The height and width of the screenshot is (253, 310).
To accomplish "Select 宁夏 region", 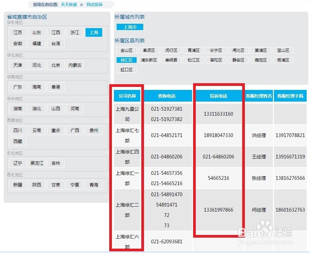I will tap(75, 185).
